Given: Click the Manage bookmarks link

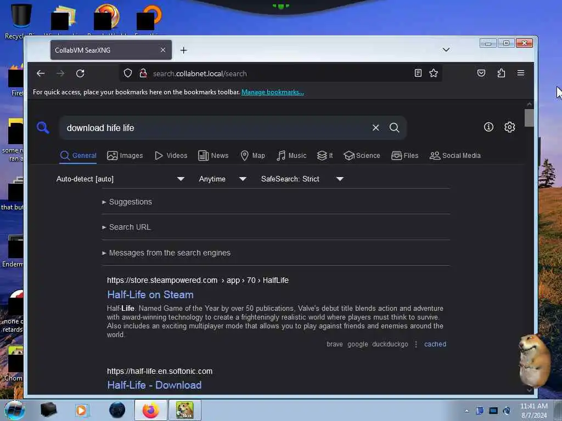Looking at the screenshot, I should click(x=272, y=92).
